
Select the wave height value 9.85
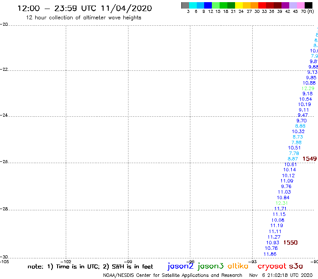tap(311, 78)
